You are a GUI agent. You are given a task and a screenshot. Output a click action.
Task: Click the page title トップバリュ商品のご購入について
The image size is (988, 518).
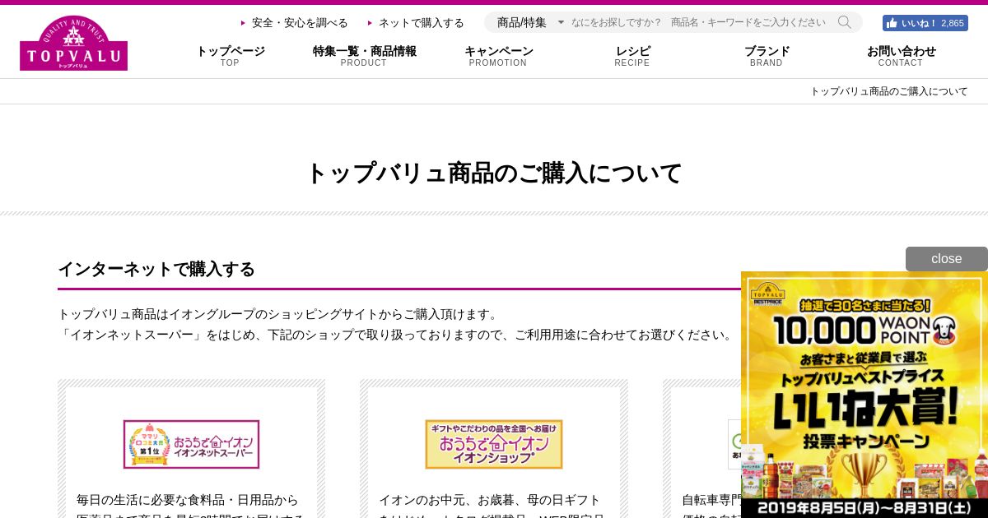pyautogui.click(x=494, y=173)
